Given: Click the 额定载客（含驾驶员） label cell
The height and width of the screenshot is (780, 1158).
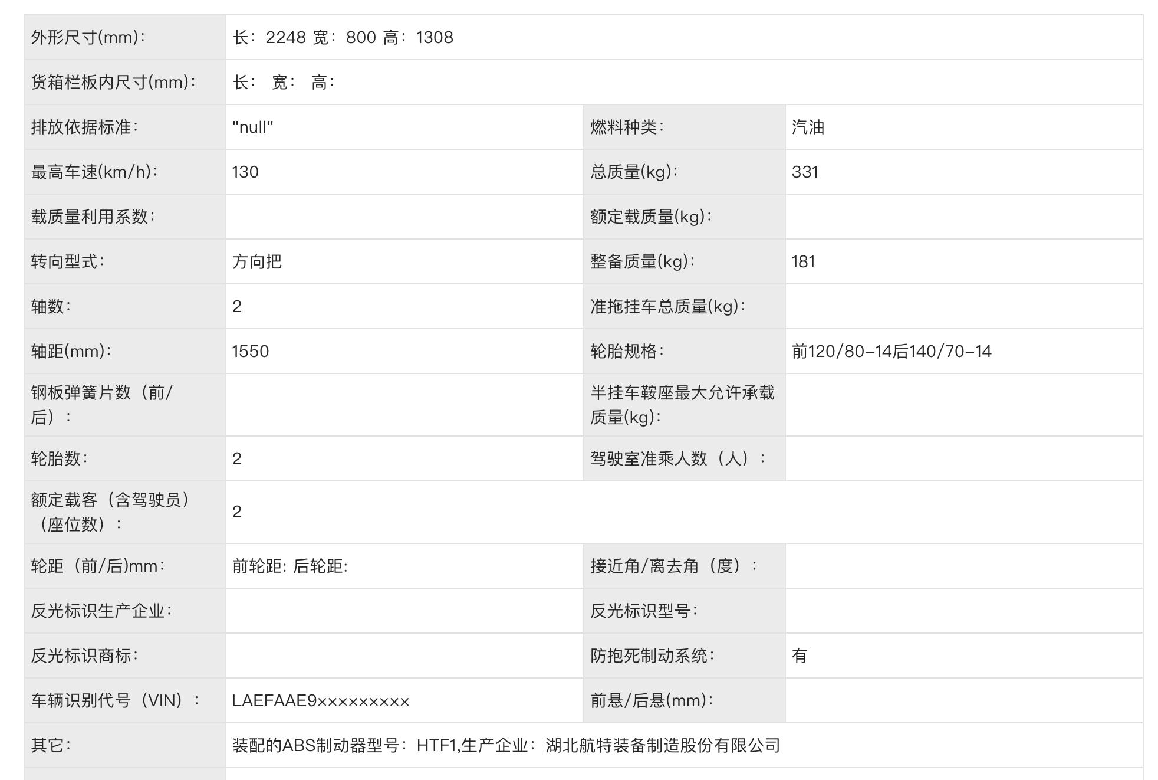Looking at the screenshot, I should (x=112, y=512).
